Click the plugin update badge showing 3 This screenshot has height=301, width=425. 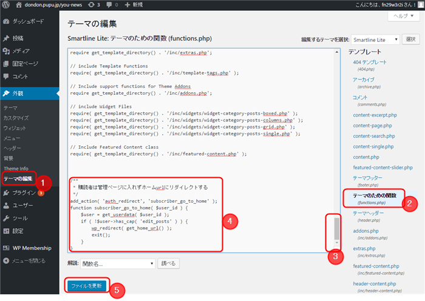[41, 193]
